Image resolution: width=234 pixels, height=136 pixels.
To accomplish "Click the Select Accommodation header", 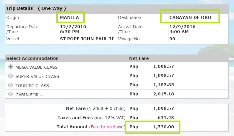I will click(x=32, y=58).
